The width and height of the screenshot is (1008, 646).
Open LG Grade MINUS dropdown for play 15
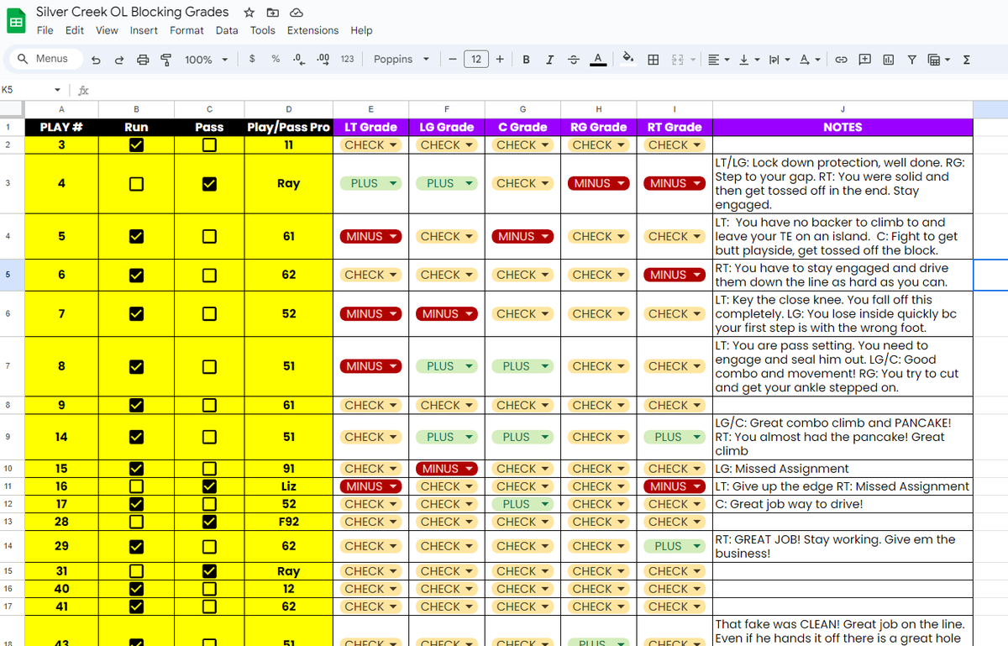point(447,469)
